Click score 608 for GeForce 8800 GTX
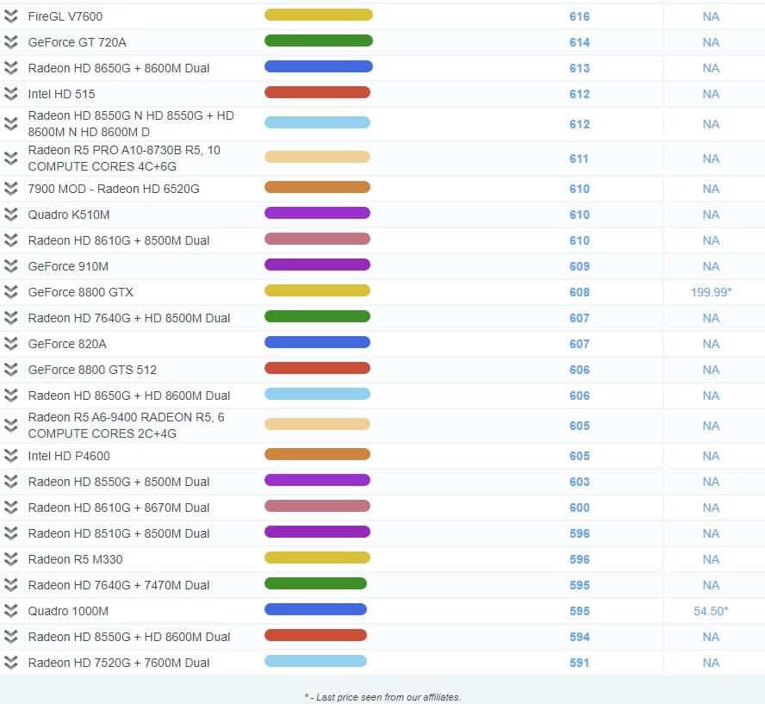 point(580,292)
